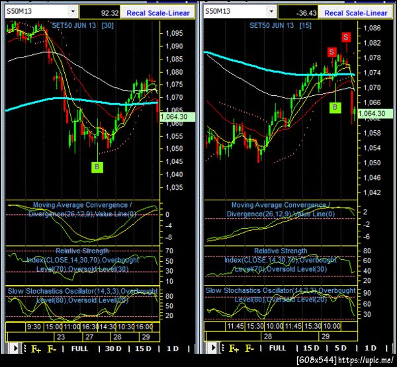The height and width of the screenshot is (367, 397).
Task: Click 9:30 time label in left chart
Action: [34, 327]
